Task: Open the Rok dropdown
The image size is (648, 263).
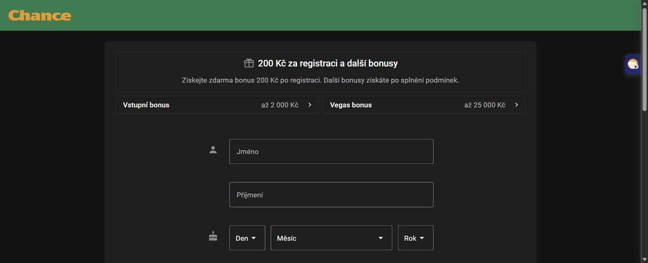Action: click(415, 238)
